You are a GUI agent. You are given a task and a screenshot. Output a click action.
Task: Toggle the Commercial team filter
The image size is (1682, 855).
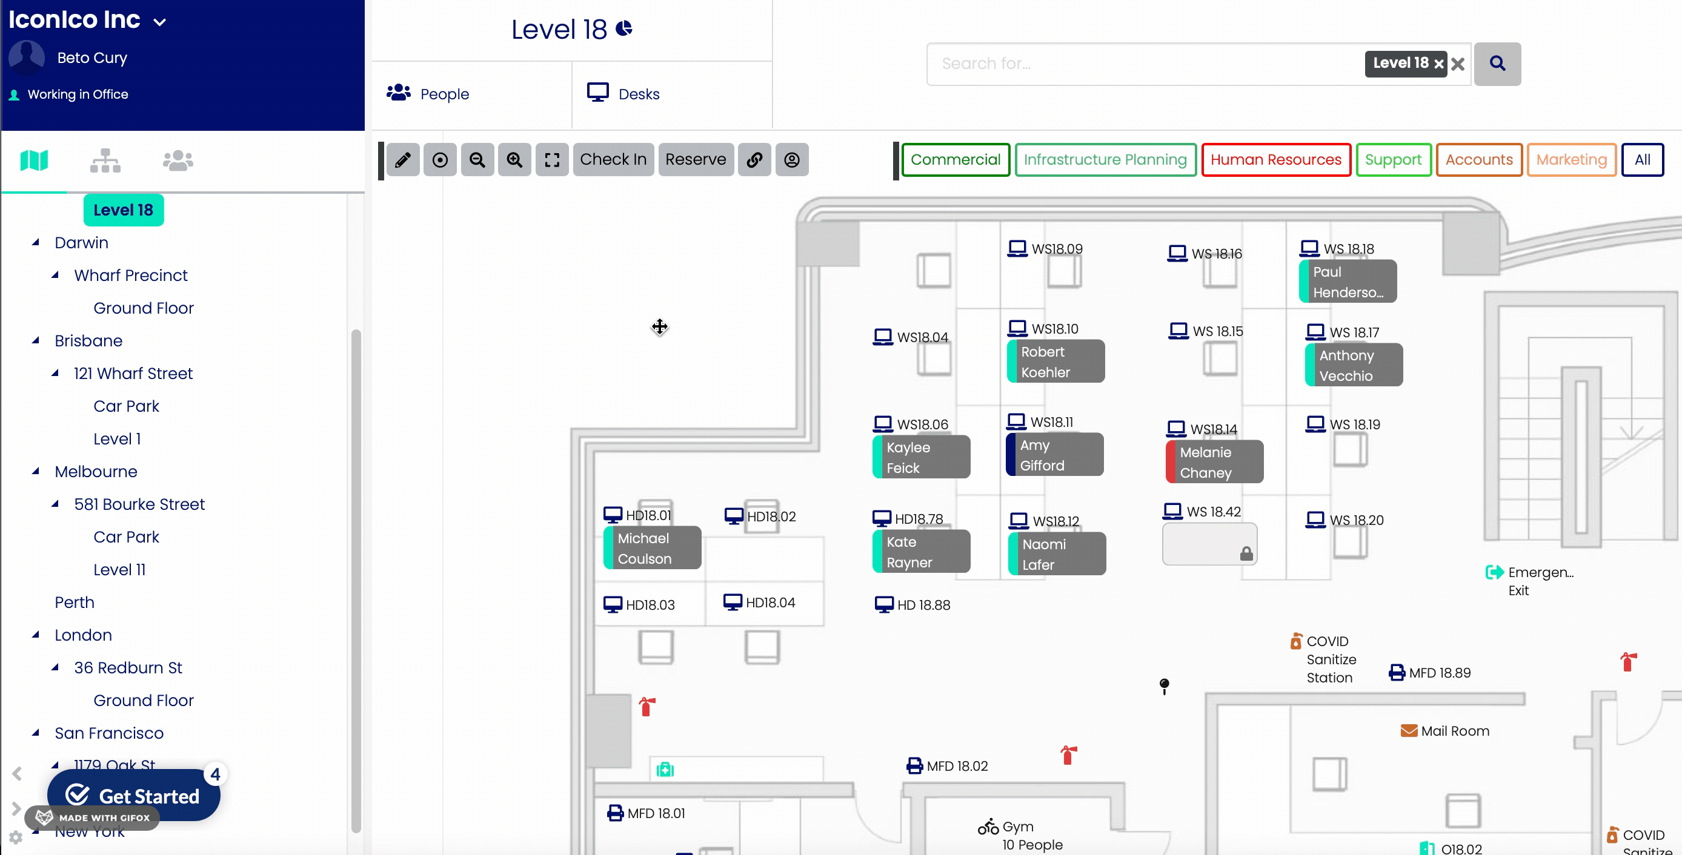coord(956,160)
